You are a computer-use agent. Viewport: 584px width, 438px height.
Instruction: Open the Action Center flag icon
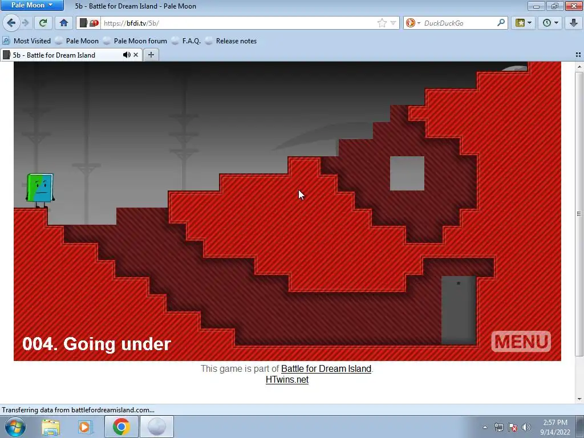click(x=513, y=427)
